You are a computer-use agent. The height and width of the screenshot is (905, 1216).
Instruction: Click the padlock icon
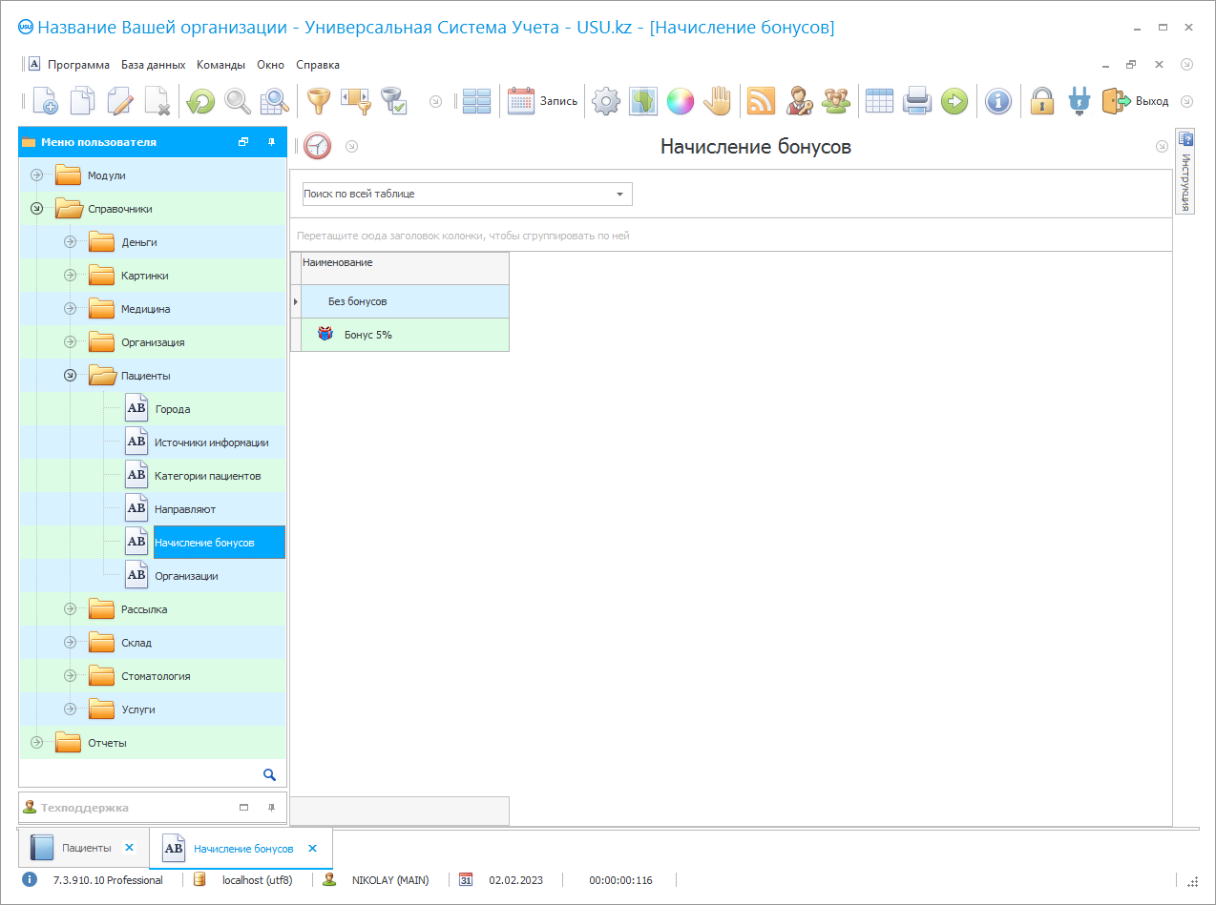click(x=1042, y=101)
